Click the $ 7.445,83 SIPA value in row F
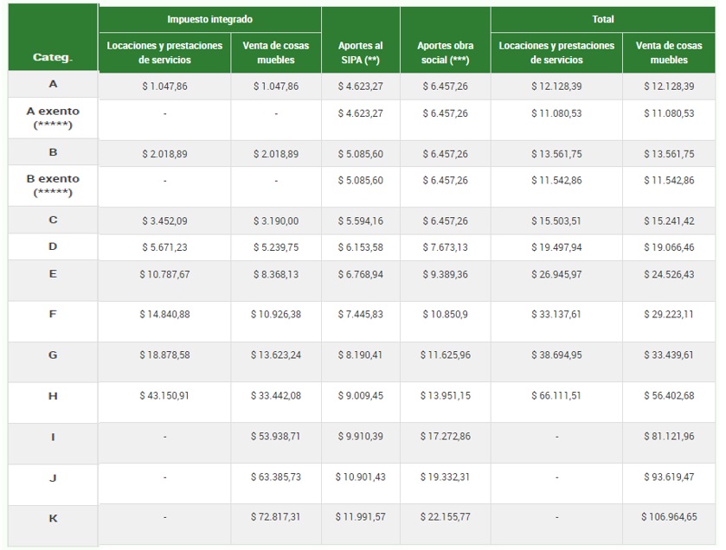Screen dimensions: 726x550 click(360, 315)
